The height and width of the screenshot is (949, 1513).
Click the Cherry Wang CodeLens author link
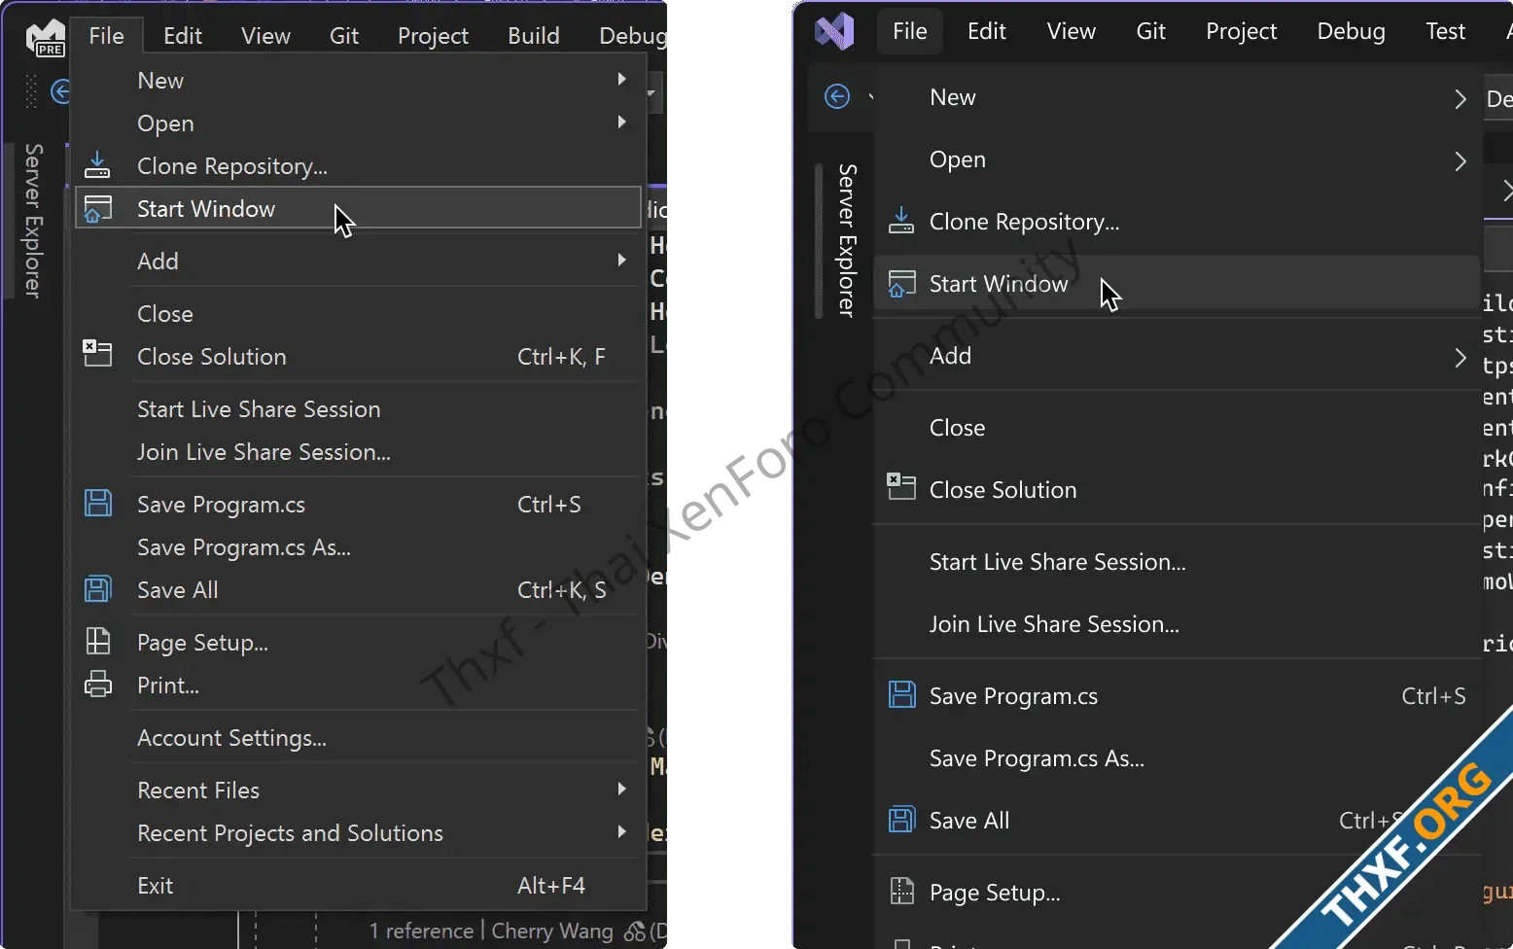point(552,931)
